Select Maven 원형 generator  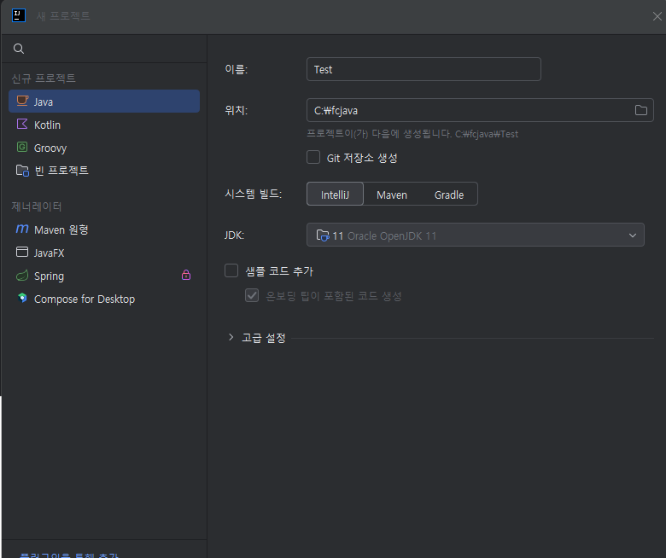point(104,230)
